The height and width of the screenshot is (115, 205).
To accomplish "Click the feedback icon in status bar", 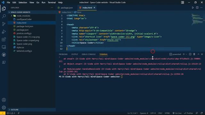I will pos(197,113).
